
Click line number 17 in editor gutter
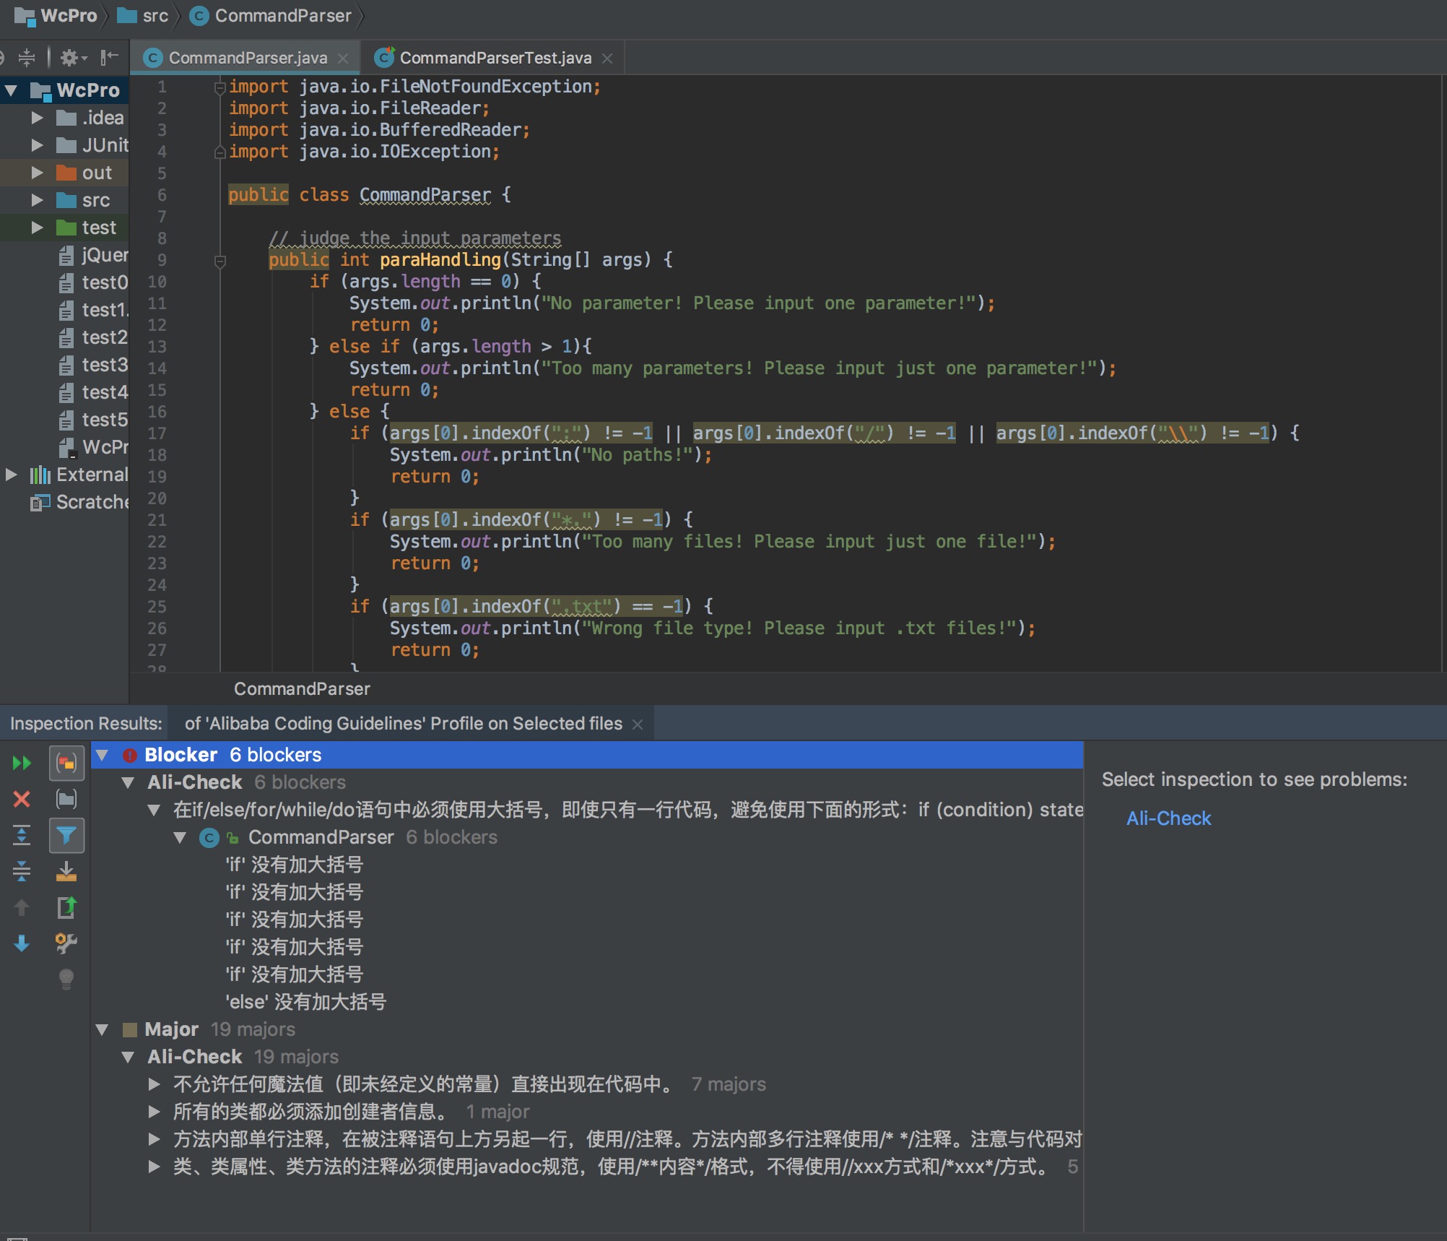click(x=157, y=433)
